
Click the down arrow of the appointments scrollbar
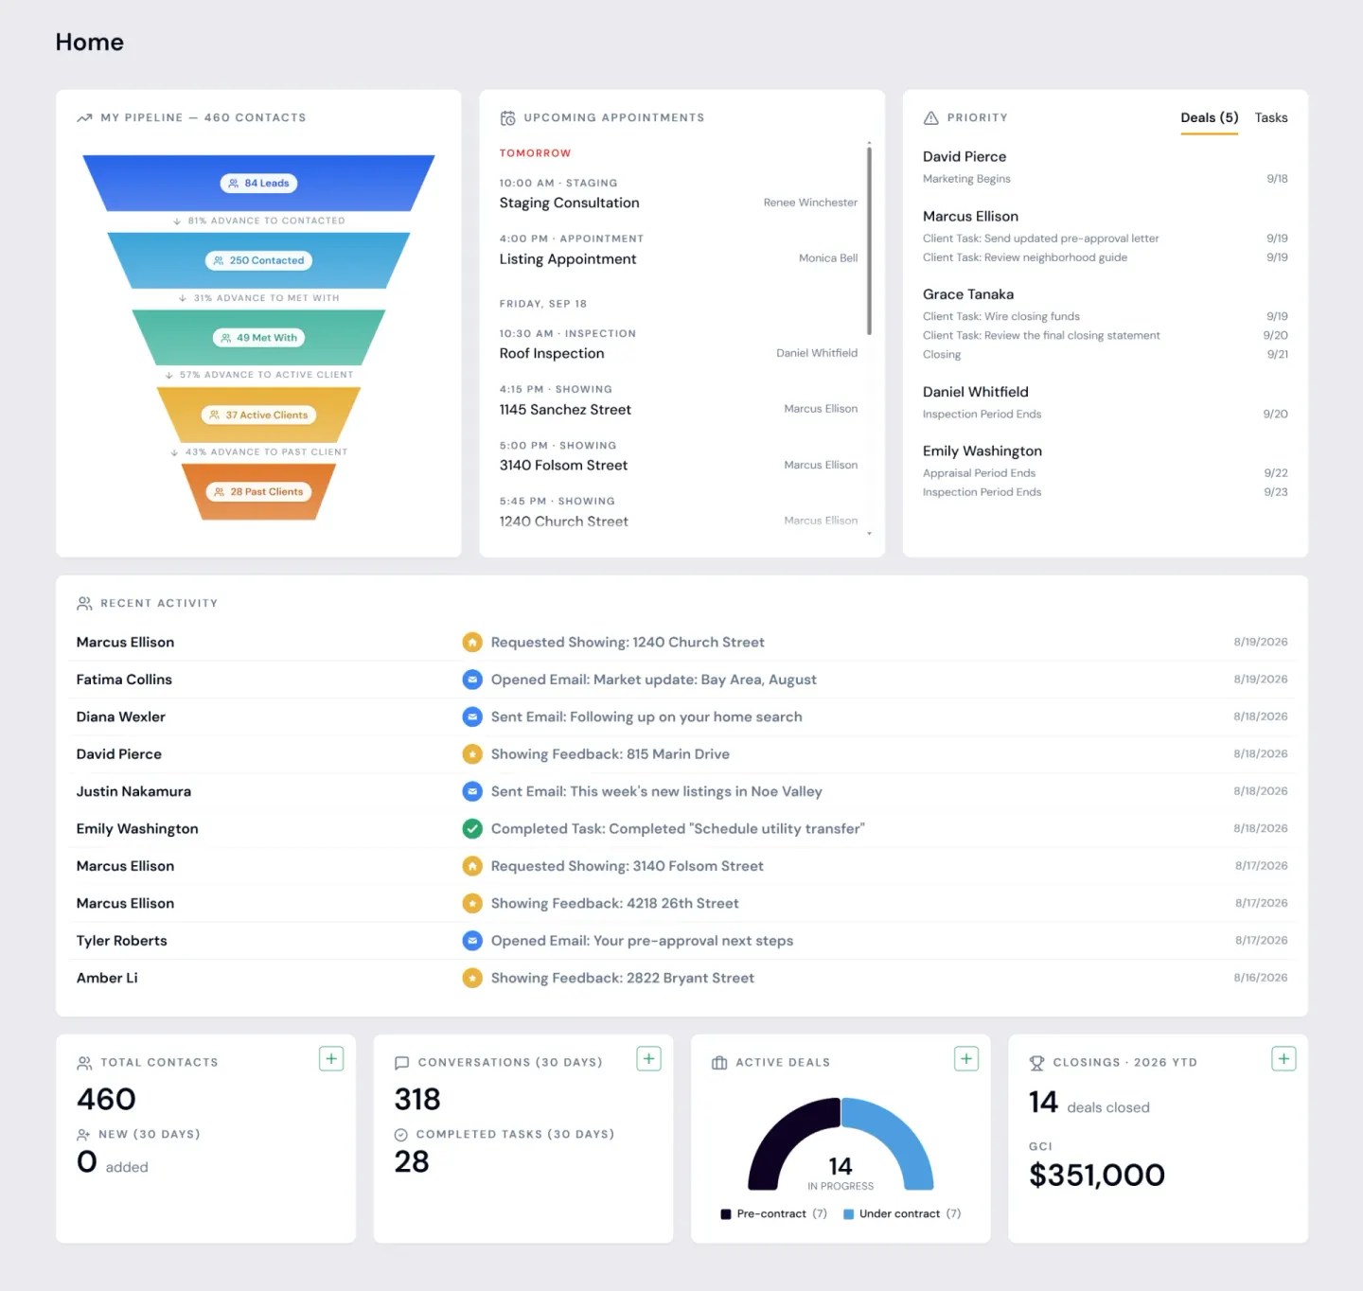click(869, 534)
